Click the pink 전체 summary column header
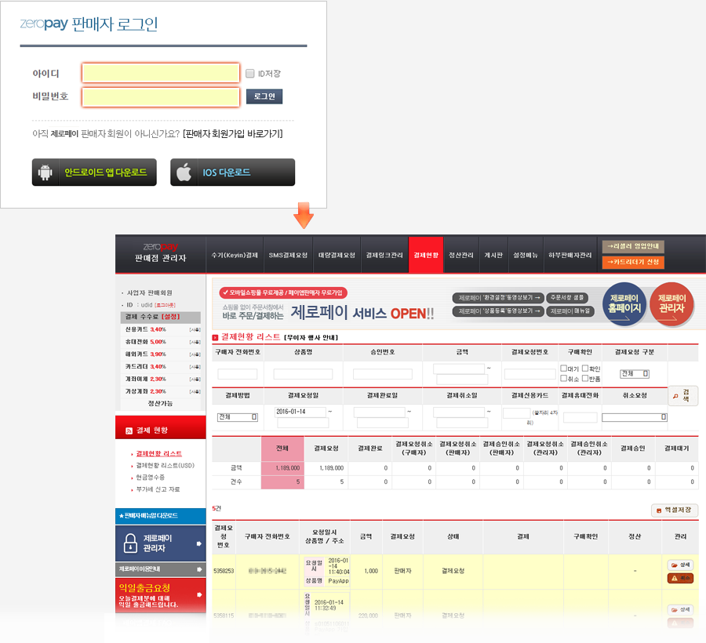706x643 pixels. click(282, 449)
